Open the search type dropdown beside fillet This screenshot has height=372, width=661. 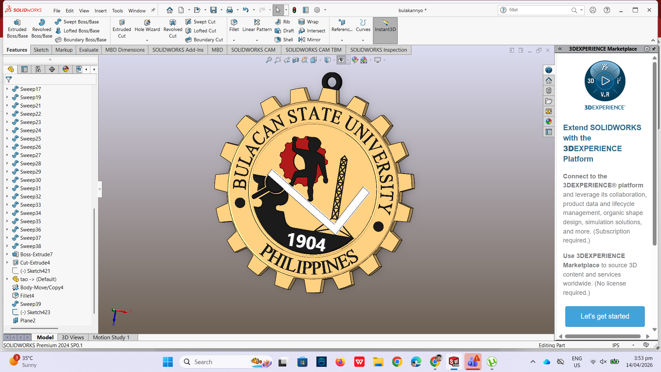581,10
